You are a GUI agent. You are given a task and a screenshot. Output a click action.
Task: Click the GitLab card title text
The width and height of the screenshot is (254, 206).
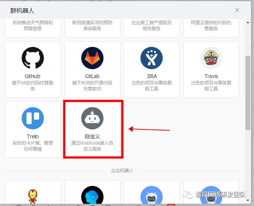(92, 76)
